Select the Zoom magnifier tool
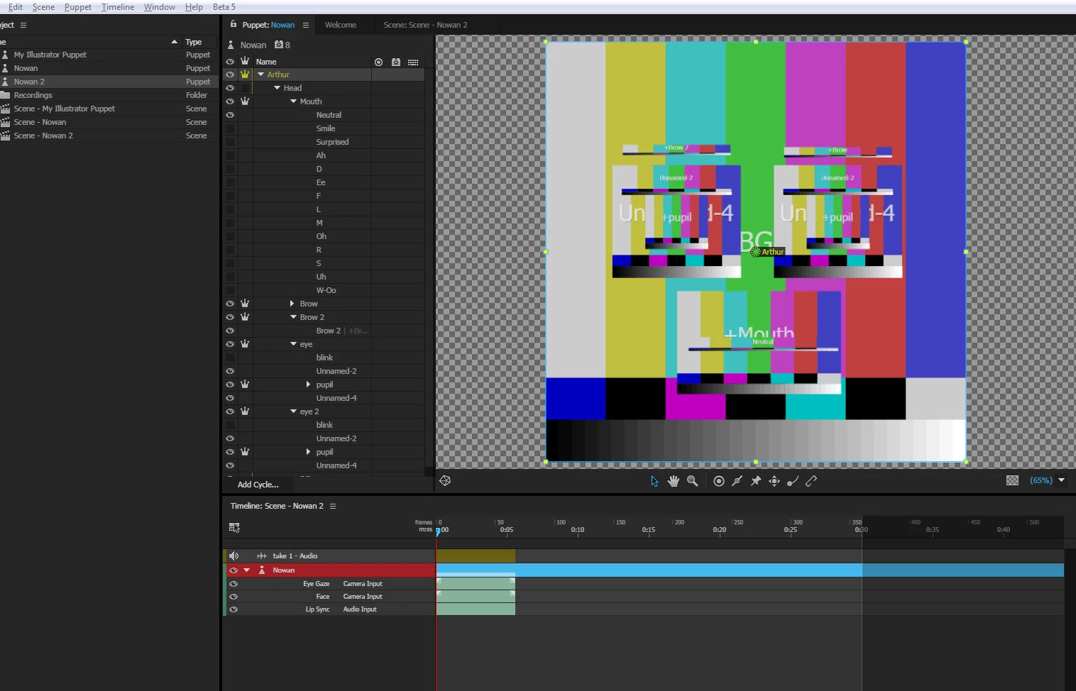The height and width of the screenshot is (691, 1076). pos(693,481)
